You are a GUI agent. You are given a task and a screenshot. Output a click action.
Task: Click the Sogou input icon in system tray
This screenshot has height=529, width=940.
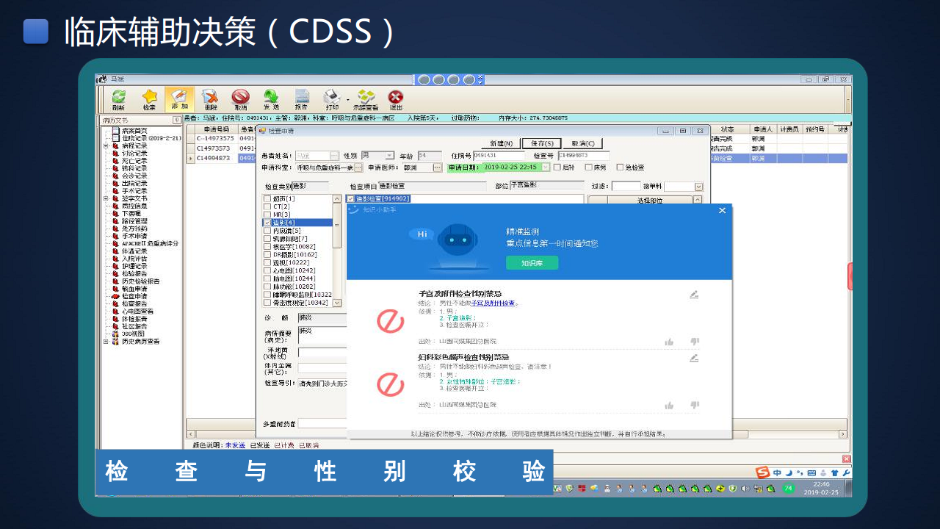(763, 472)
